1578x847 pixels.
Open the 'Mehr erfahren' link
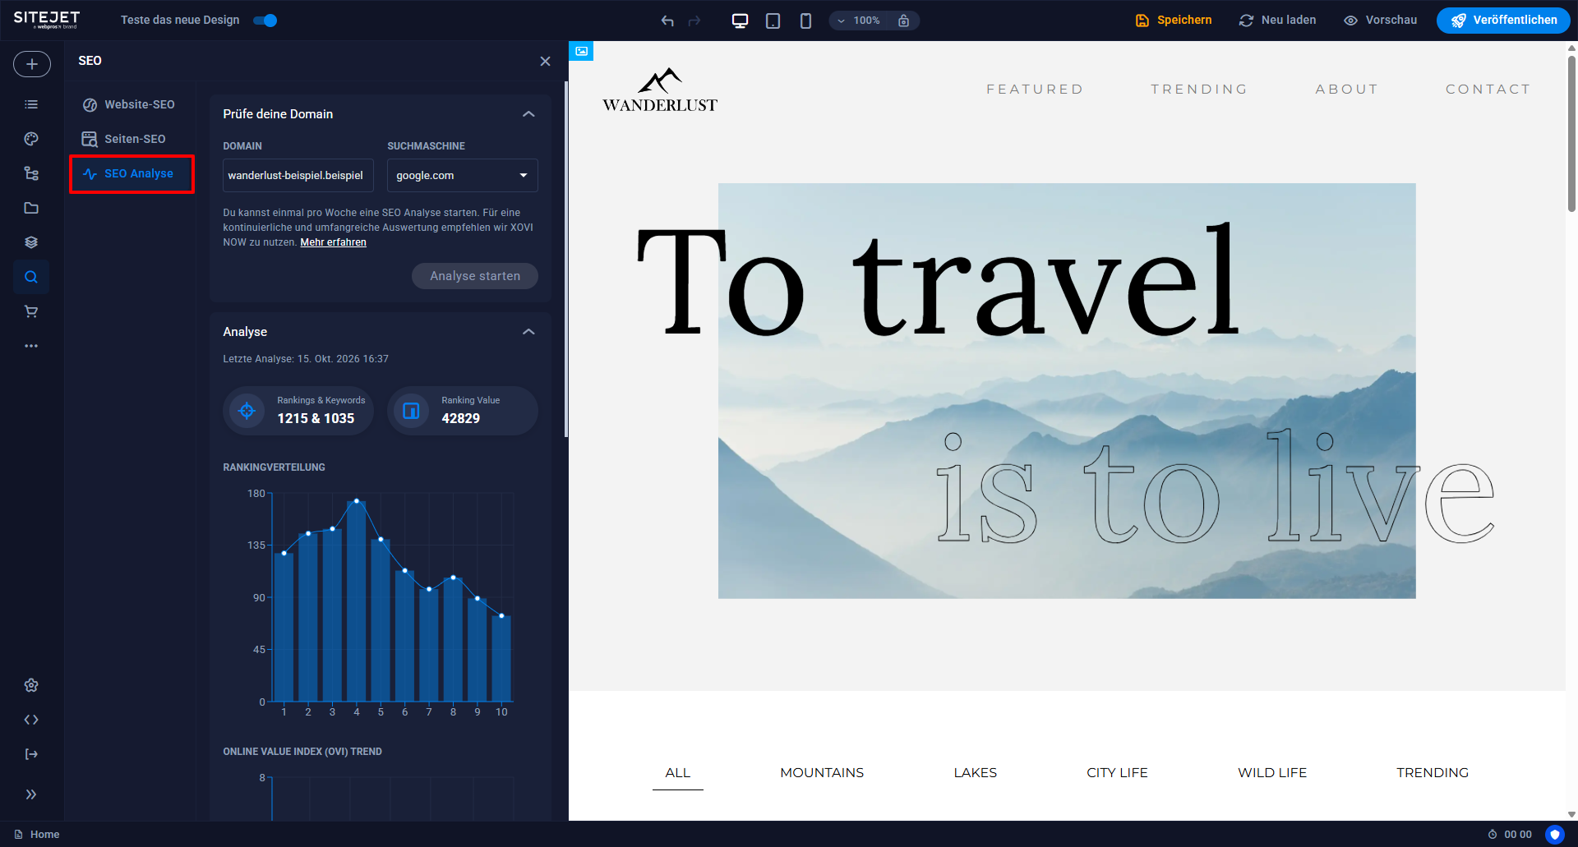click(x=333, y=242)
